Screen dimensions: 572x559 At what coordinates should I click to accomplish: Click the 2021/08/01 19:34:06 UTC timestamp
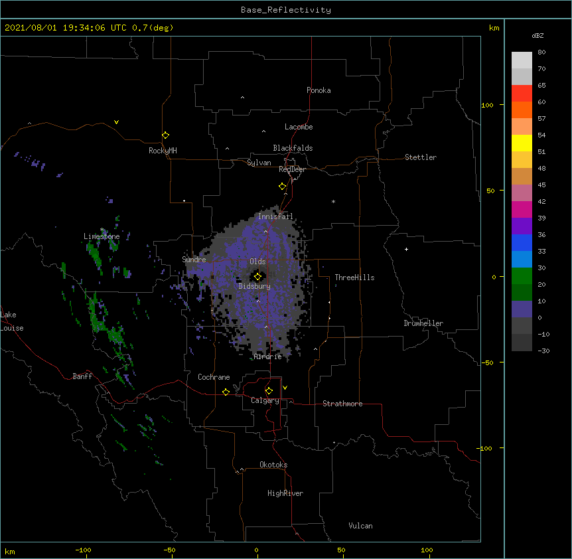point(66,28)
